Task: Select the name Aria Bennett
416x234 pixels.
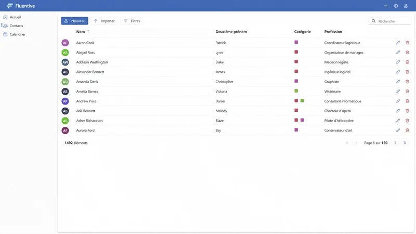Action: [x=85, y=111]
